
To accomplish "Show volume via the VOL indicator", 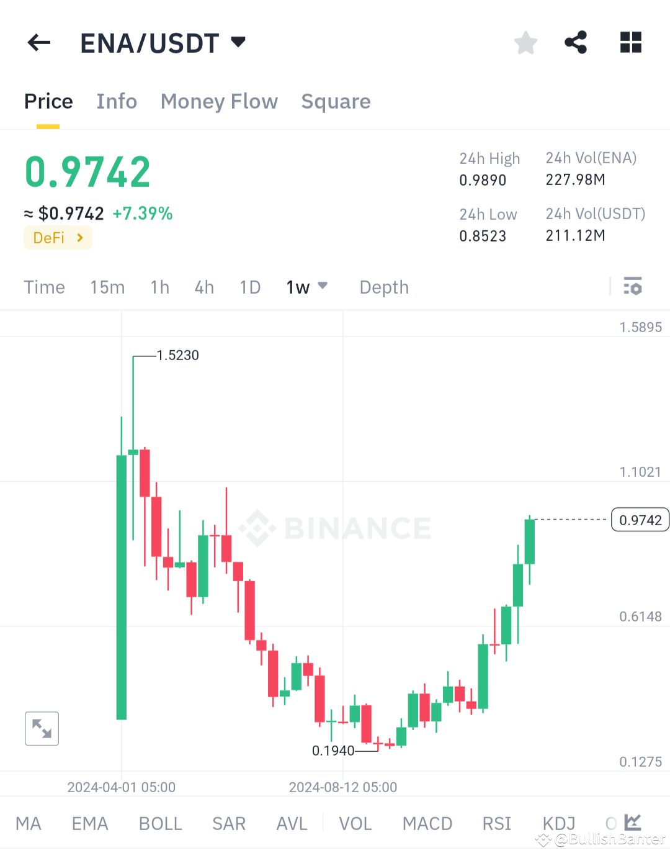I will (x=355, y=823).
